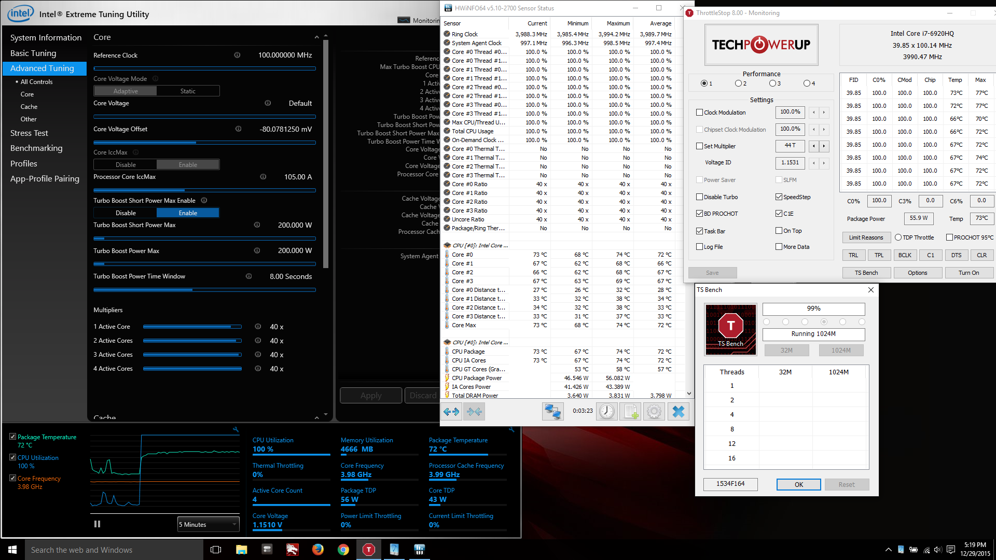Decrease Set Multiplier with left arrow
996x560 pixels.
coord(813,146)
